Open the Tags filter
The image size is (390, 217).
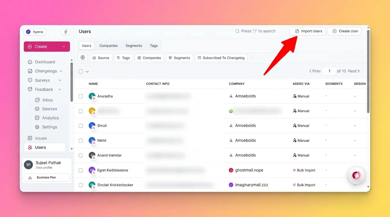124,58
